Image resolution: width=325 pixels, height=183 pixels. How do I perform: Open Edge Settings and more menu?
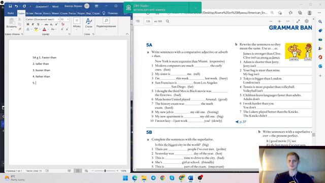click(x=319, y=13)
